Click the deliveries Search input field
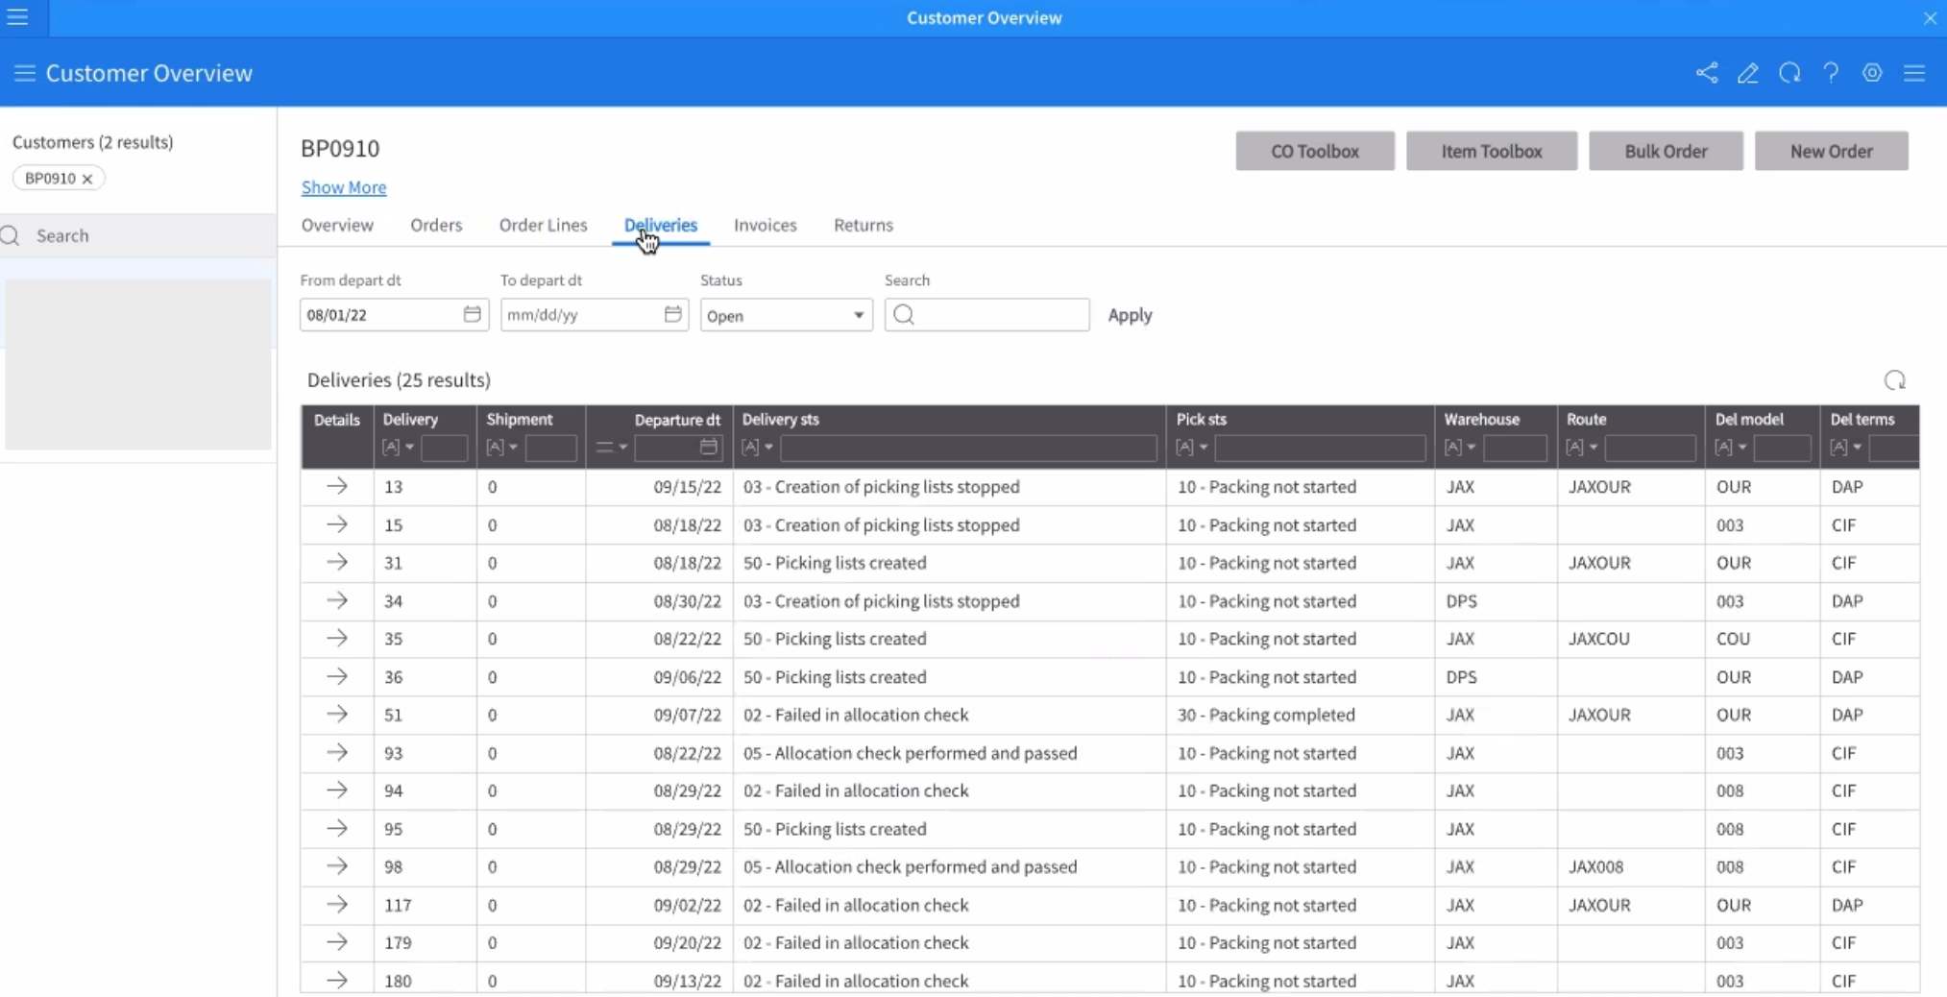 pyautogui.click(x=999, y=315)
